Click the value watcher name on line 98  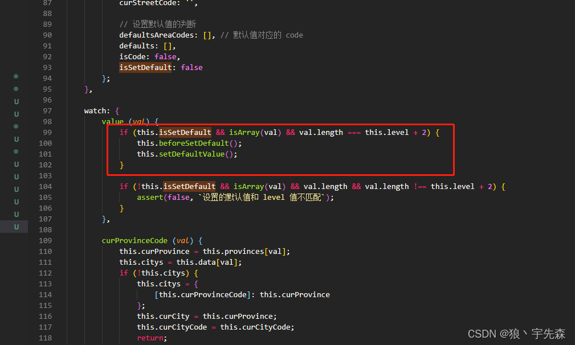click(113, 122)
